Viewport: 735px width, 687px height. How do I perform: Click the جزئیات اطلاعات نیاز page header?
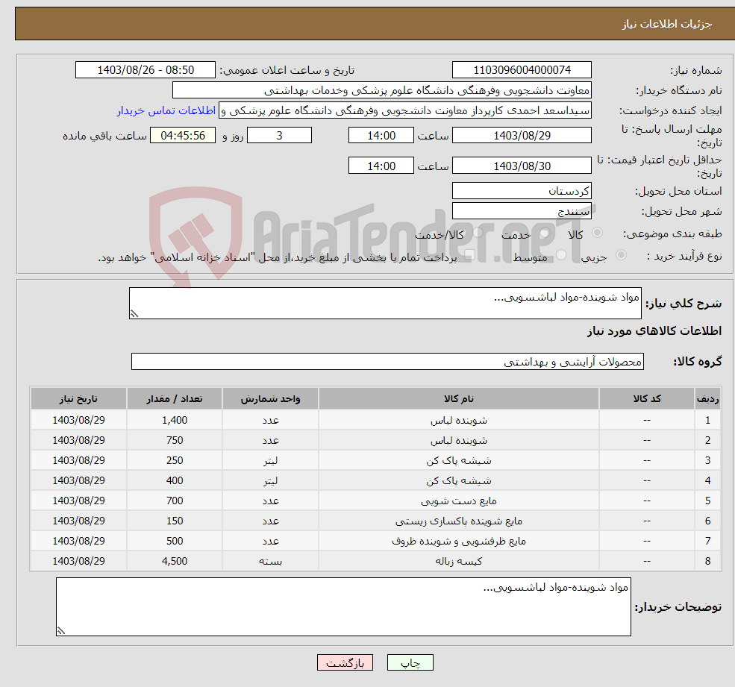[x=667, y=24]
